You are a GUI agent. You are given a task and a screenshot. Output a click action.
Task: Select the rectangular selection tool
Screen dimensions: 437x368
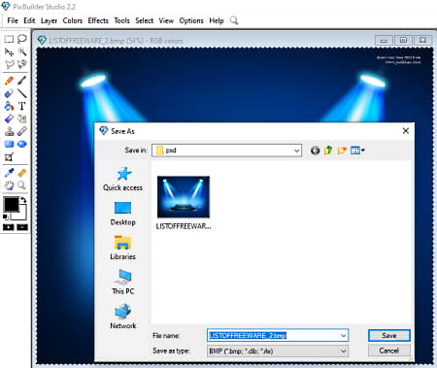click(x=9, y=39)
